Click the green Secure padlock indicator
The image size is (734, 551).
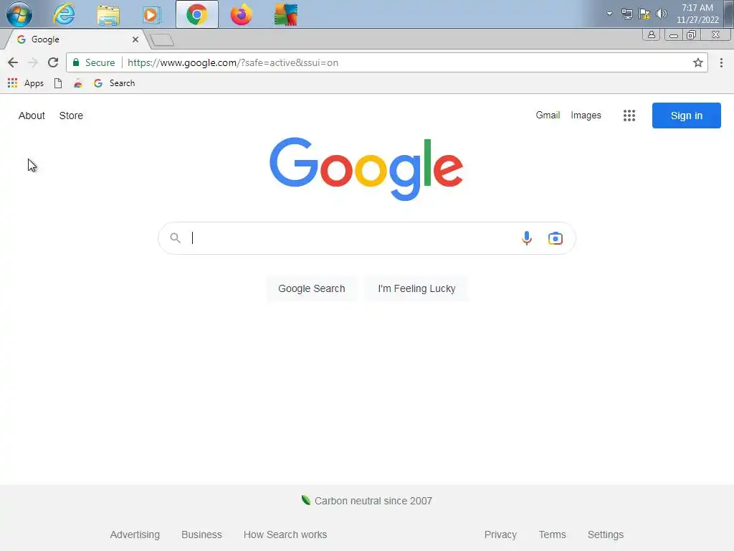94,62
